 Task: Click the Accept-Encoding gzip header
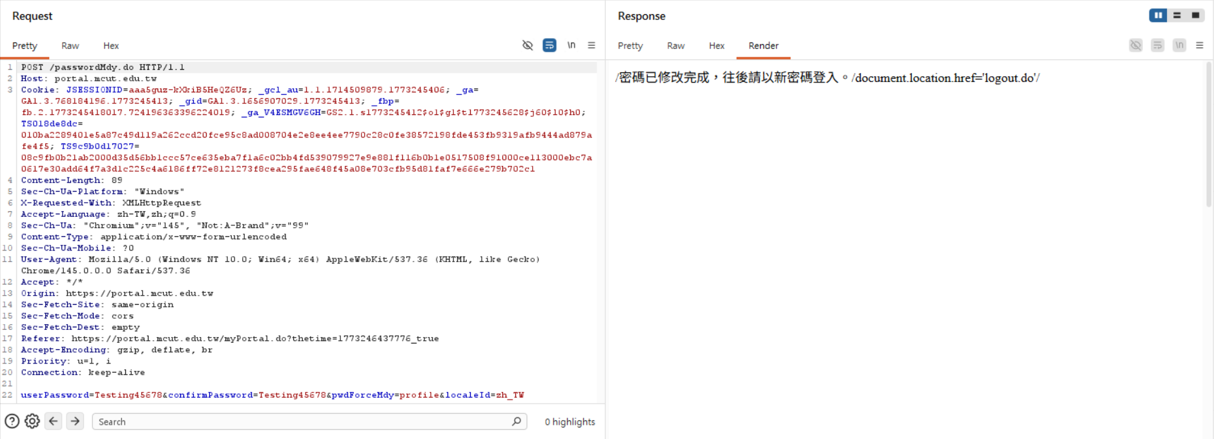pos(117,350)
